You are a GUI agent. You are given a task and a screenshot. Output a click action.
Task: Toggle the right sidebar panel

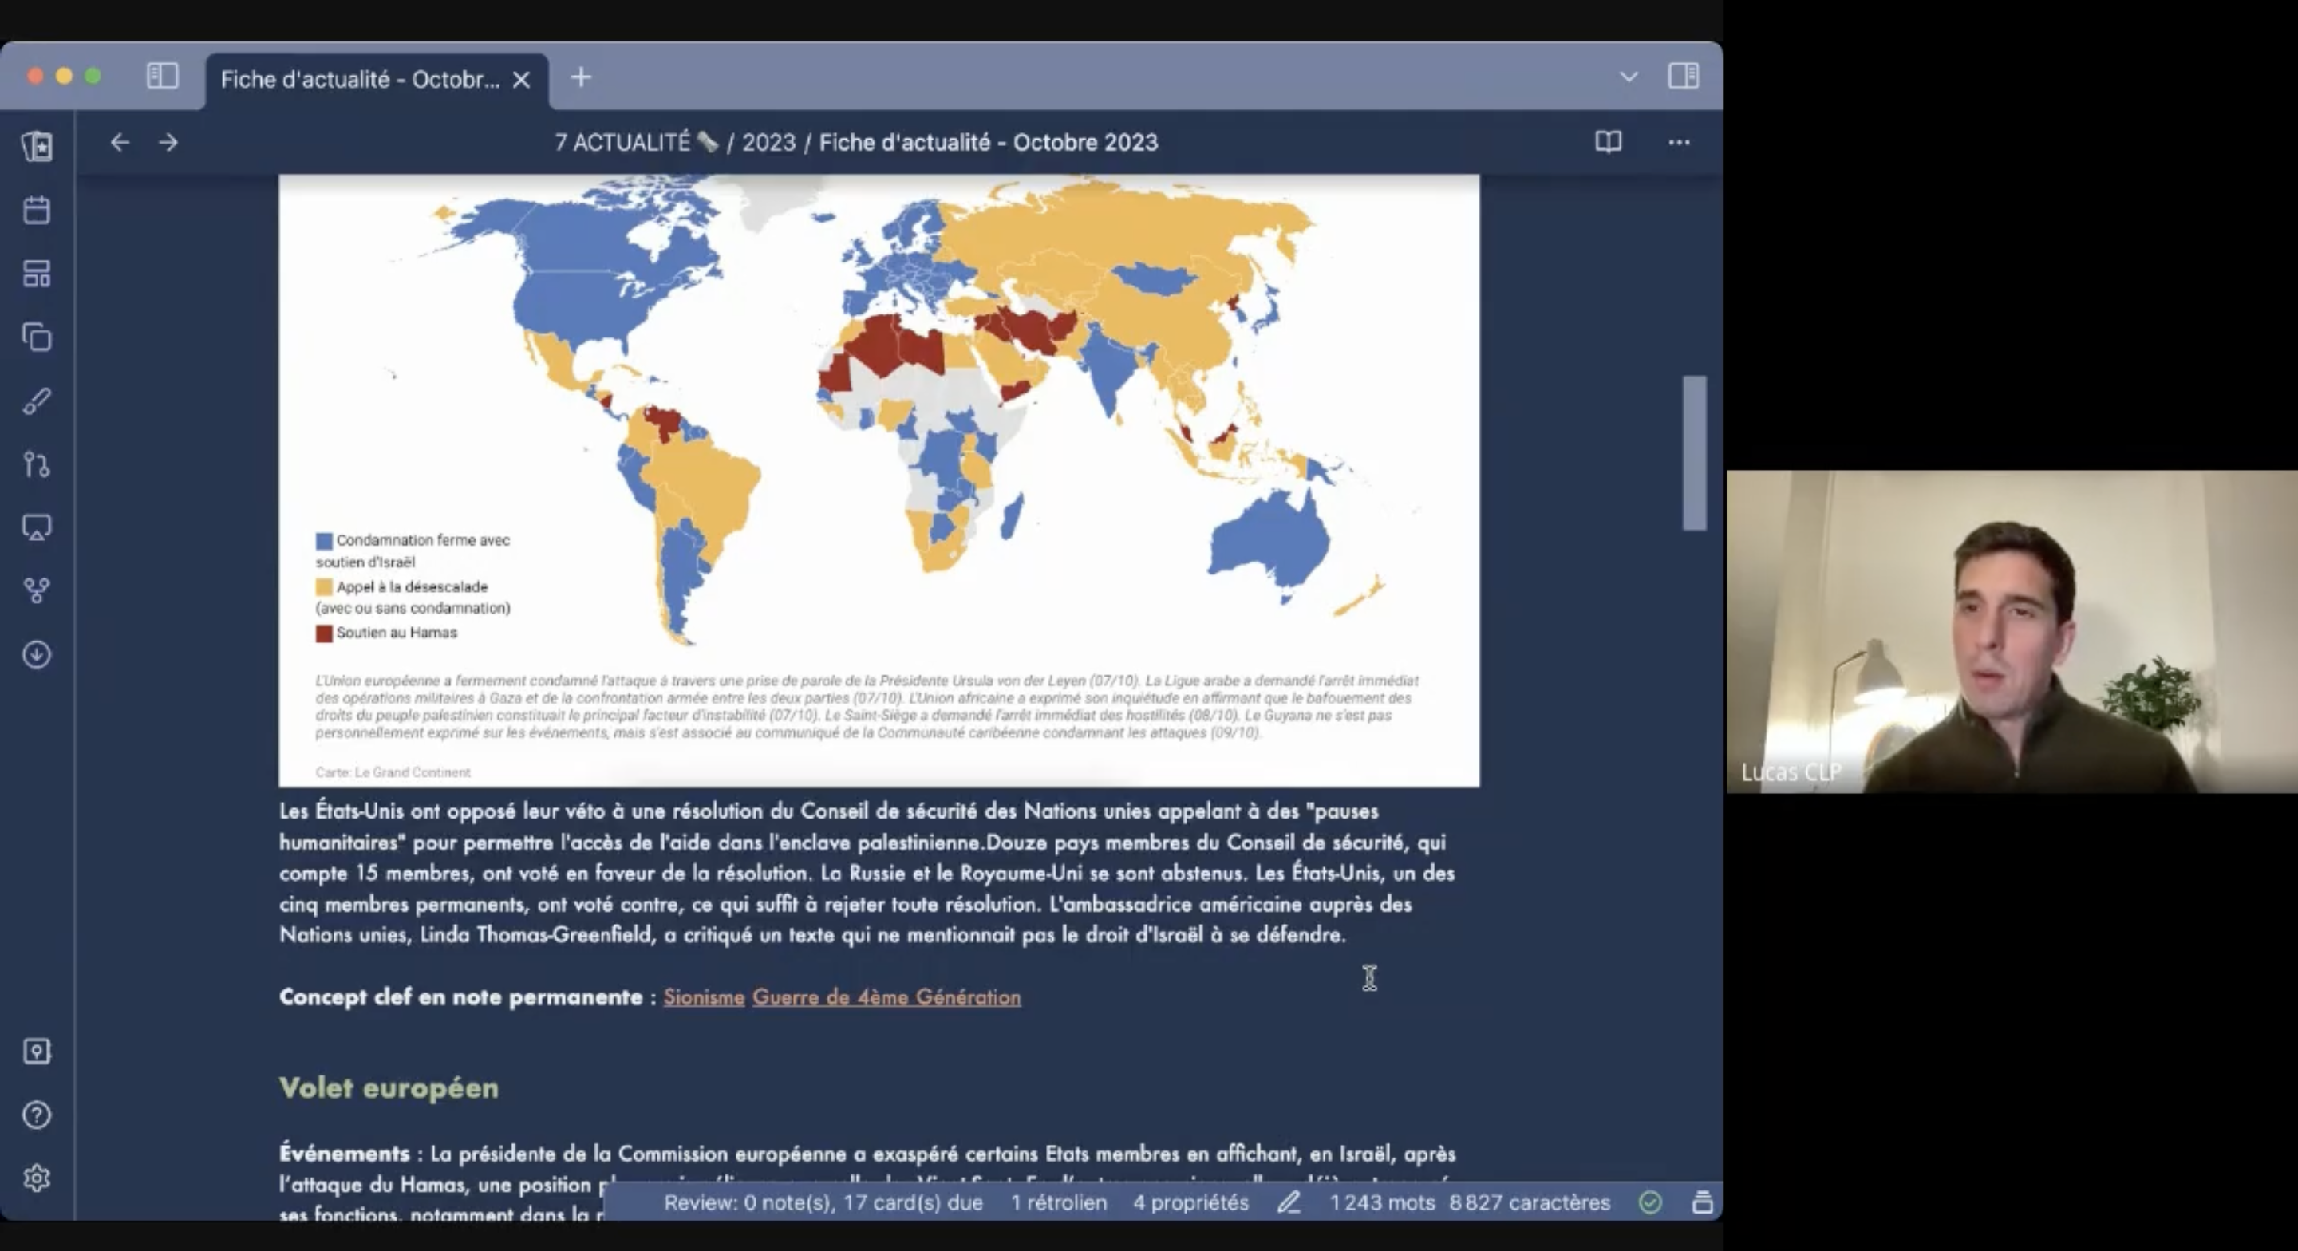[x=1684, y=77]
